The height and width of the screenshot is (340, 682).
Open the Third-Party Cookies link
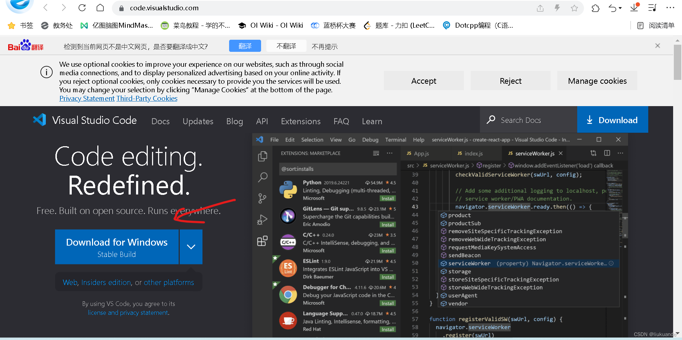coord(147,98)
